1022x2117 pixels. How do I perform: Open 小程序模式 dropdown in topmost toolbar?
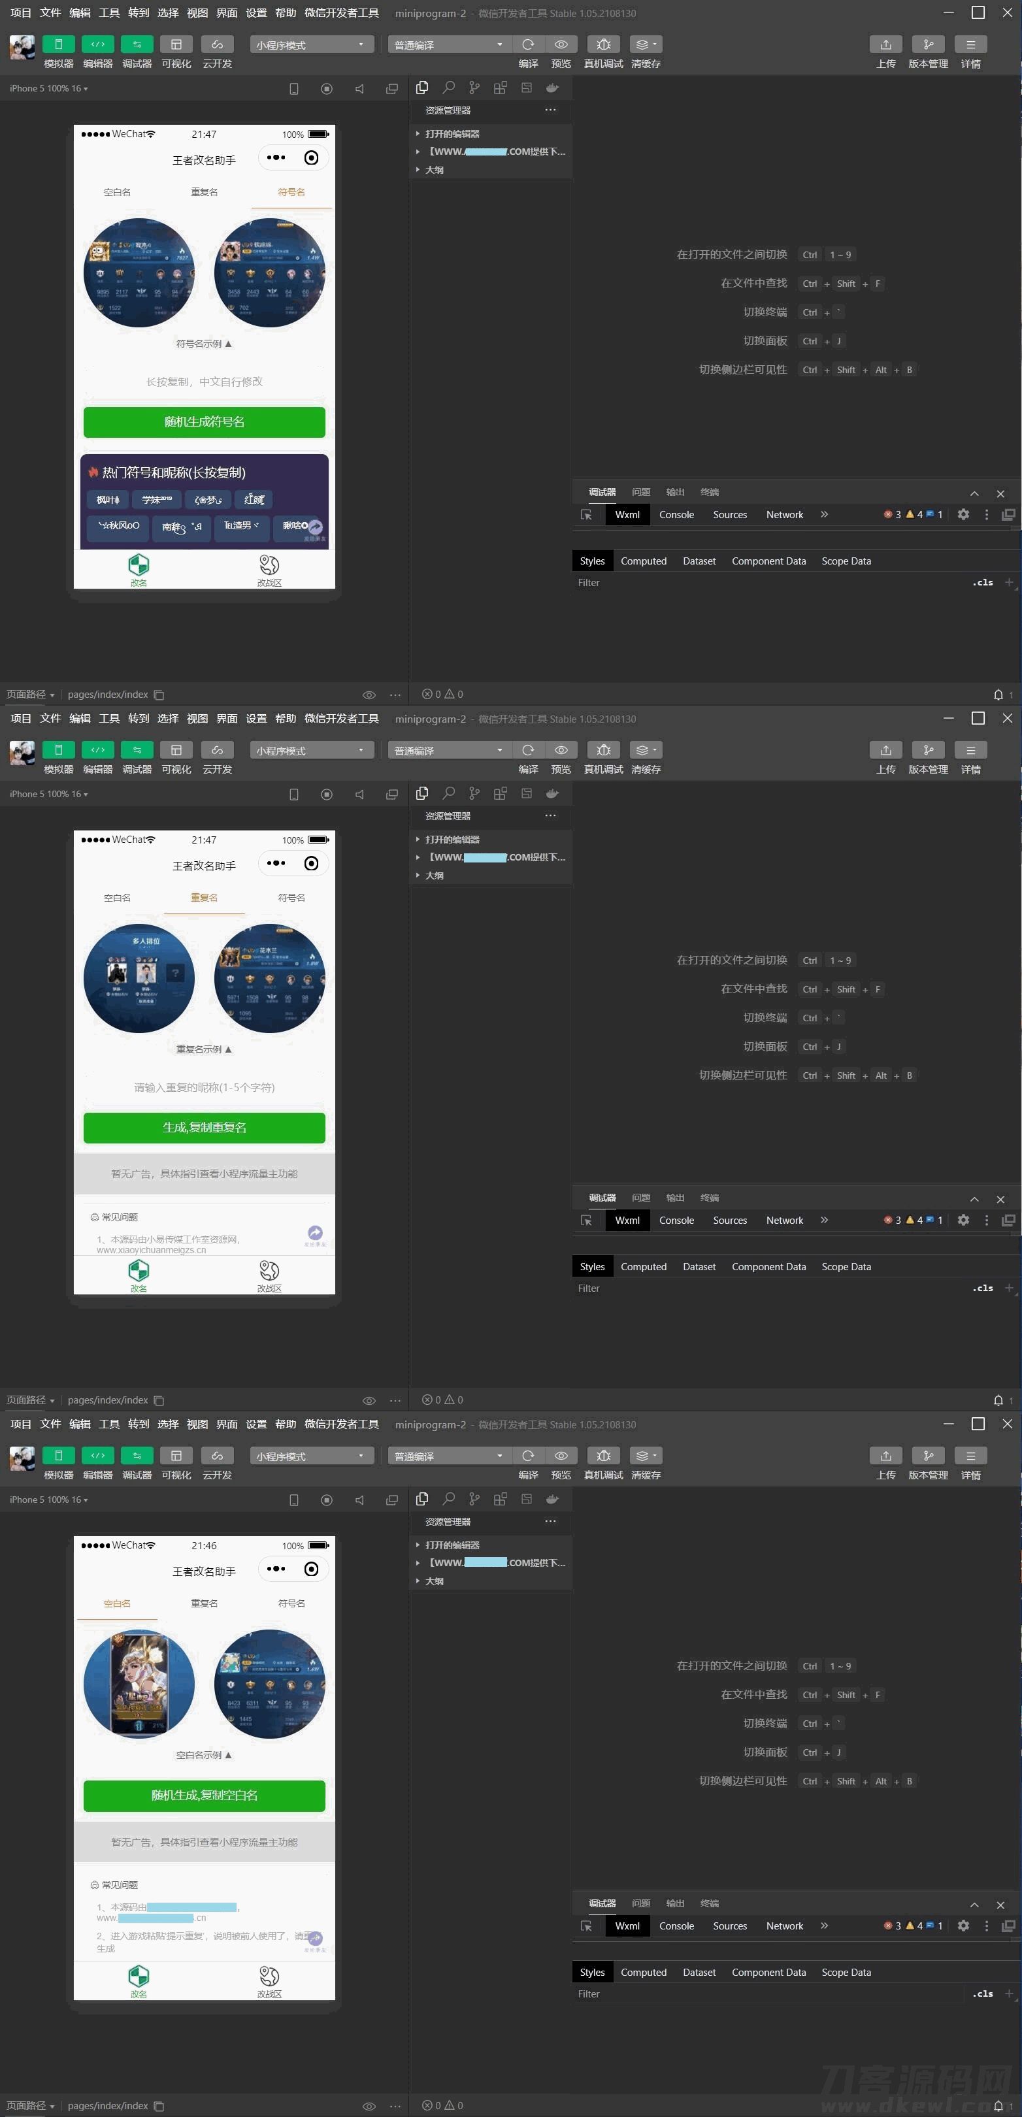pyautogui.click(x=311, y=44)
